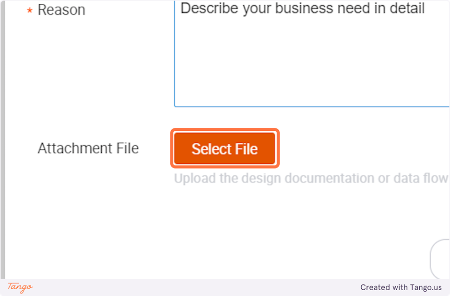Click the Reason field label
Viewport: 450px width, 296px height.
[x=61, y=10]
